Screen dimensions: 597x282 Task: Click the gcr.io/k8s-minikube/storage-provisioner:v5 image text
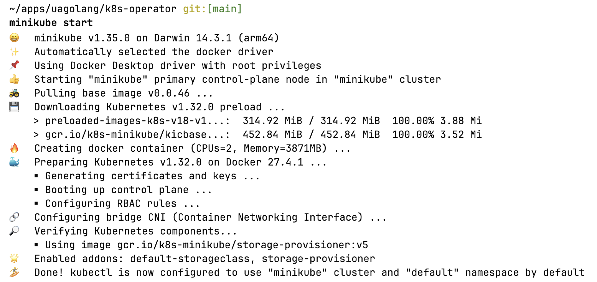(242, 245)
